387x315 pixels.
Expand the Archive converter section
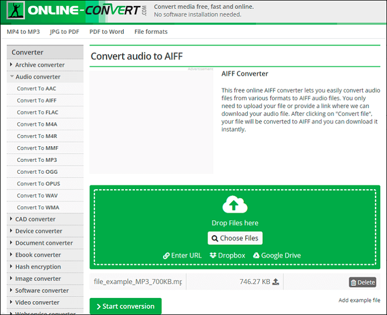pyautogui.click(x=39, y=65)
